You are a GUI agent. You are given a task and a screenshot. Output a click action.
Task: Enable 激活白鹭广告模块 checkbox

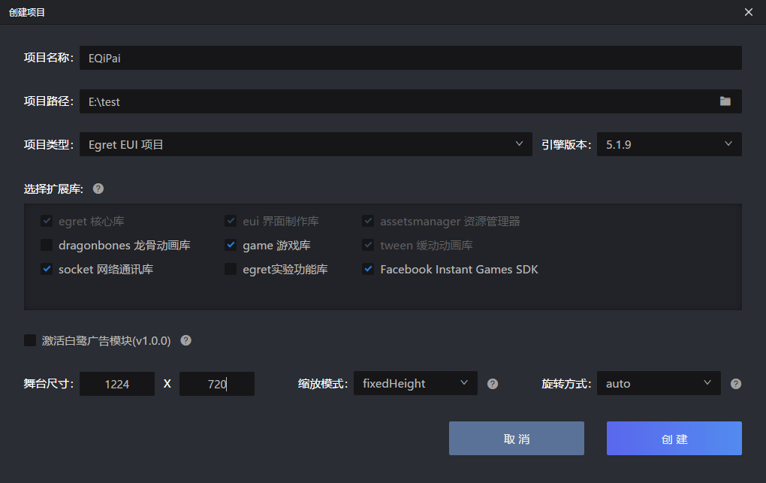point(30,340)
